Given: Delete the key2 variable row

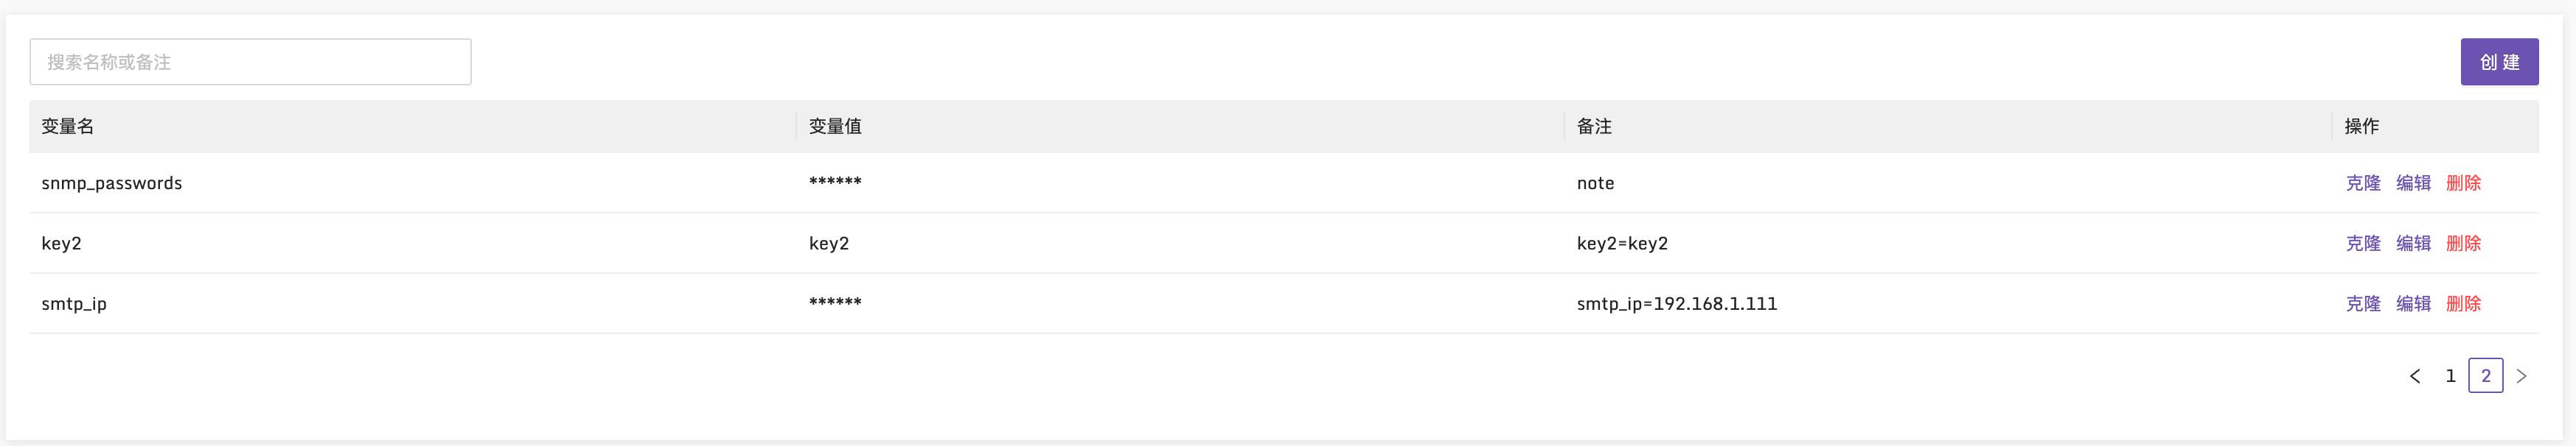Looking at the screenshot, I should (x=2462, y=244).
